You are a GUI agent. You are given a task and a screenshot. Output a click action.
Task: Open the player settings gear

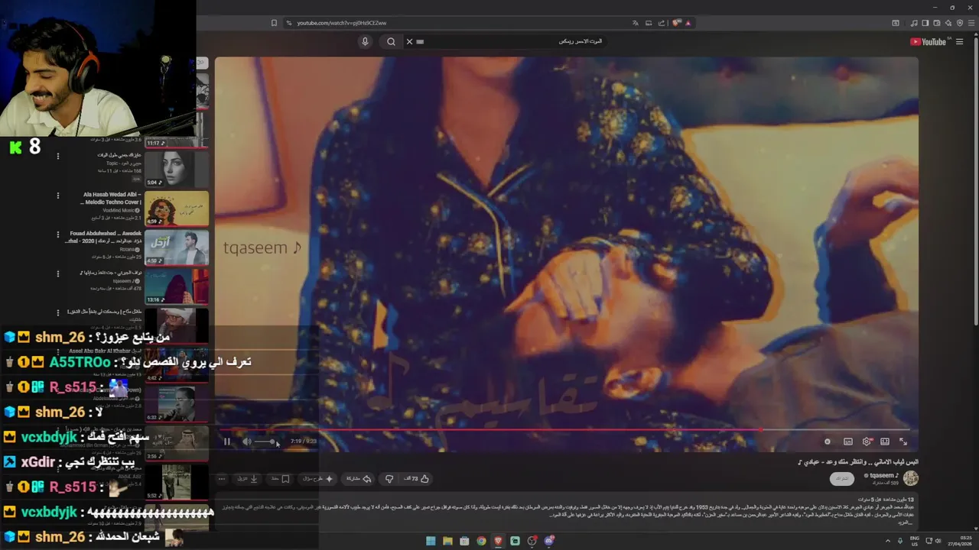click(867, 442)
